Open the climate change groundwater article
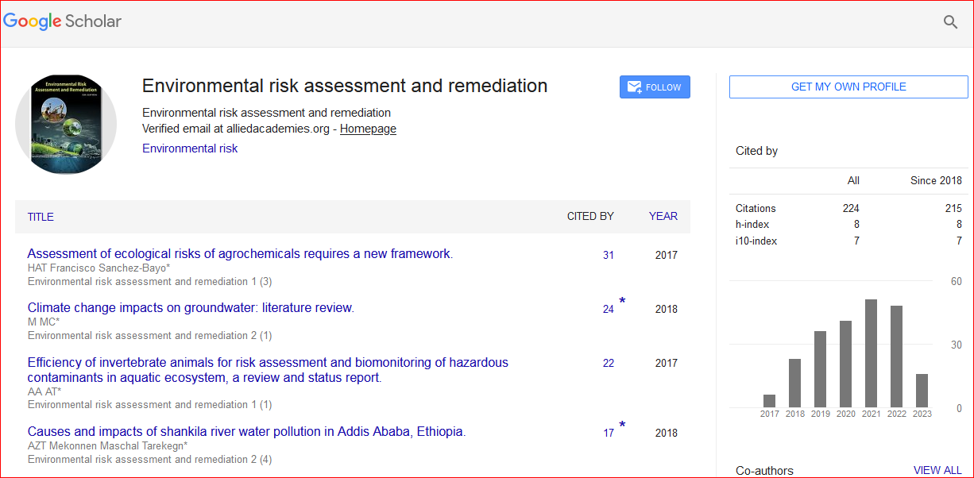974x478 pixels. (x=191, y=308)
